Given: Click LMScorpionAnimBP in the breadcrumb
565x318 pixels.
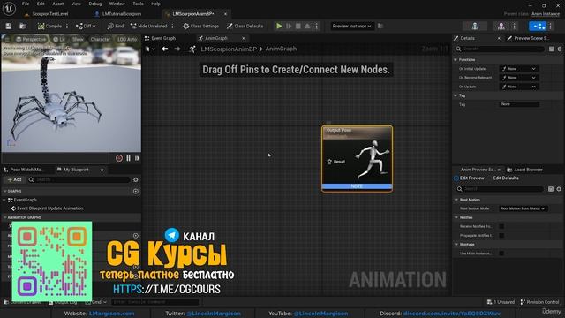Looking at the screenshot, I should click(x=229, y=49).
